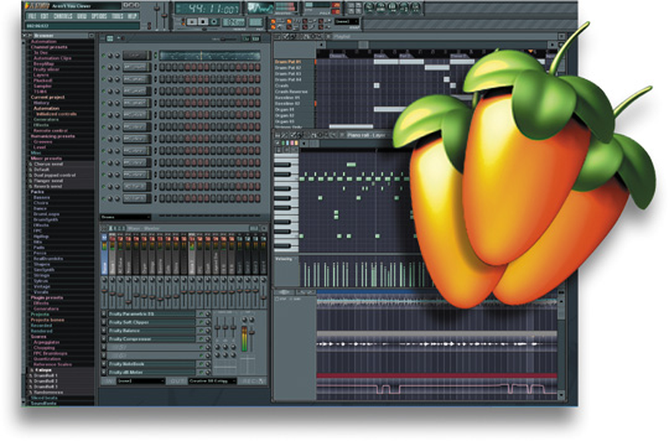
Task: Select Bassline #1 pattern in playlist
Action: [287, 98]
